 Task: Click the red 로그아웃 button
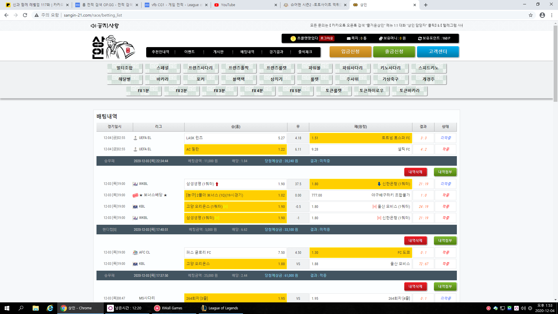coord(327,38)
